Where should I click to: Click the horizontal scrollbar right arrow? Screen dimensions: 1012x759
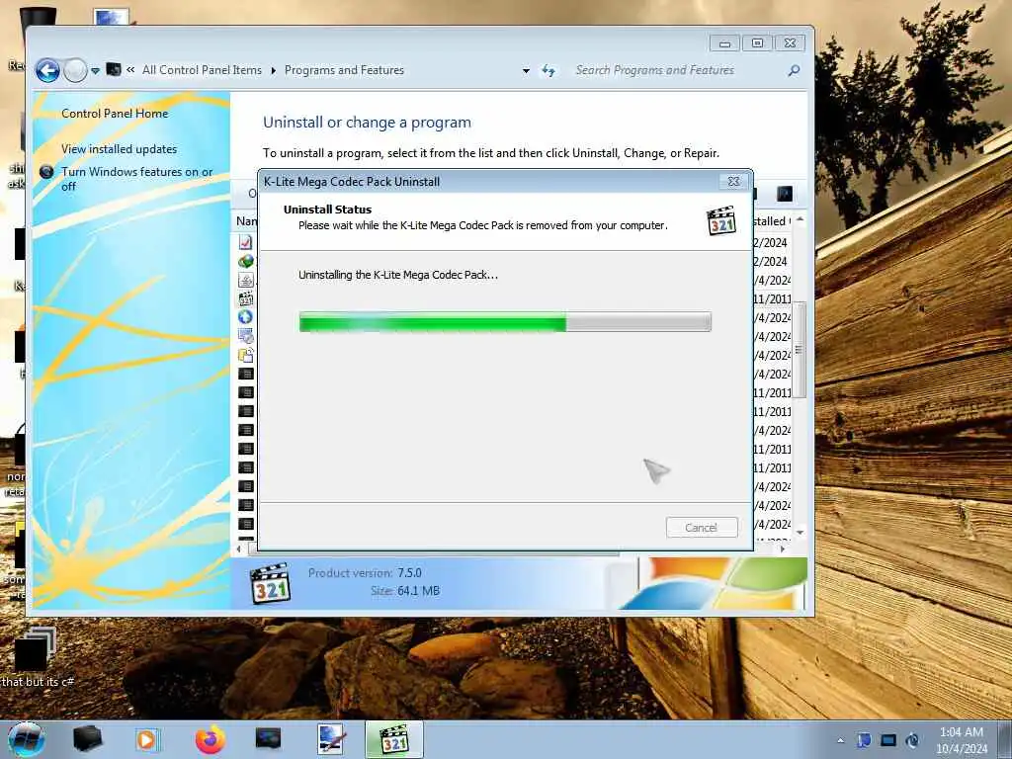(783, 549)
